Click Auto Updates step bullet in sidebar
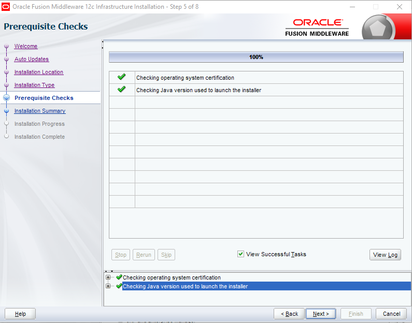The image size is (412, 323). tap(7, 59)
